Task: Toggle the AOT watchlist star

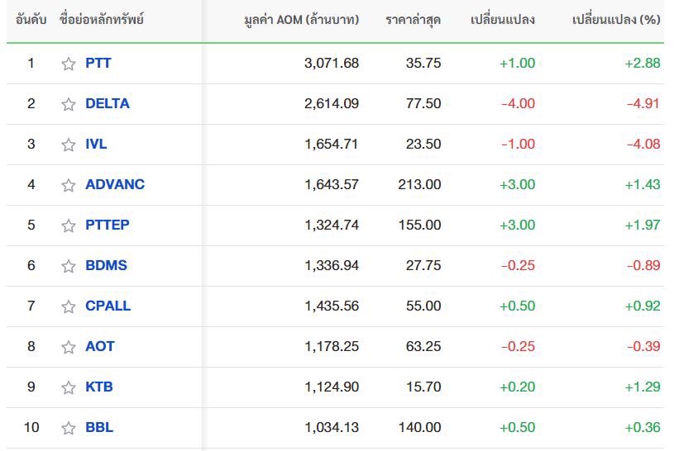Action: pos(69,347)
